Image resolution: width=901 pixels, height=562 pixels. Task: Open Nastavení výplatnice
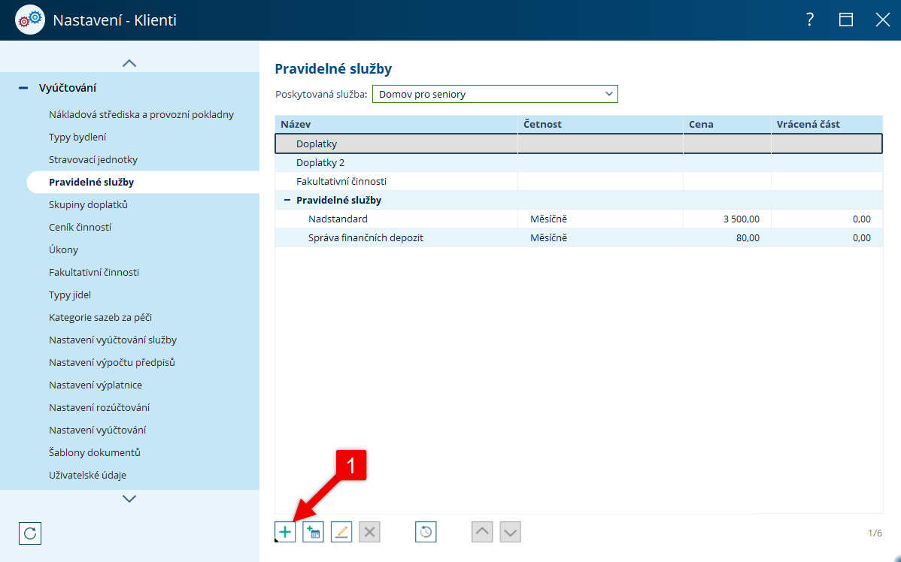click(x=96, y=385)
